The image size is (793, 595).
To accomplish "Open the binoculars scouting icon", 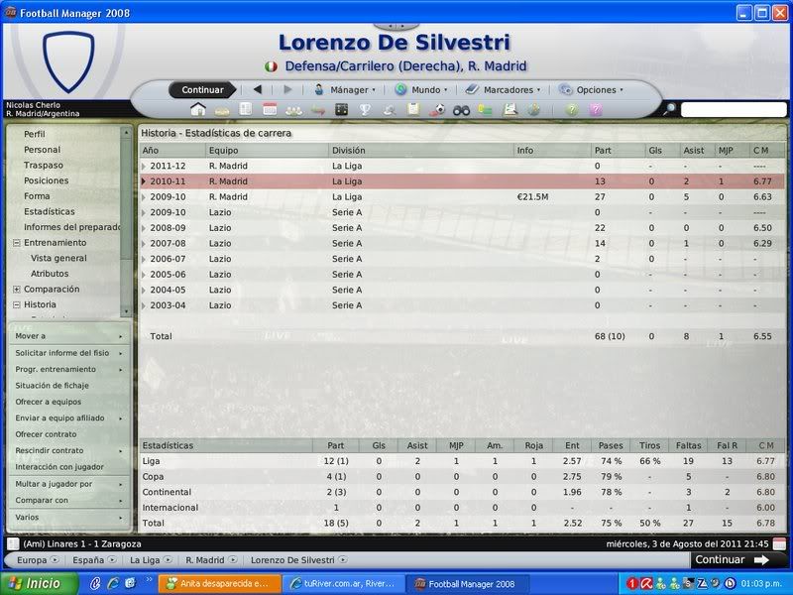I will [x=461, y=110].
